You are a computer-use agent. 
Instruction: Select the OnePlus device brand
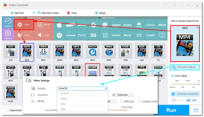[105, 35]
